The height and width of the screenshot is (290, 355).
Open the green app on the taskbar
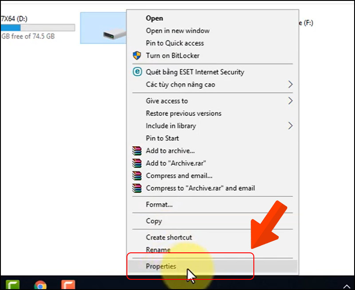click(x=13, y=285)
